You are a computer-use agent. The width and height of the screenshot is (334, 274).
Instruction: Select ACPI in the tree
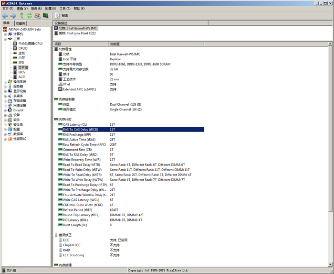pyautogui.click(x=22, y=77)
